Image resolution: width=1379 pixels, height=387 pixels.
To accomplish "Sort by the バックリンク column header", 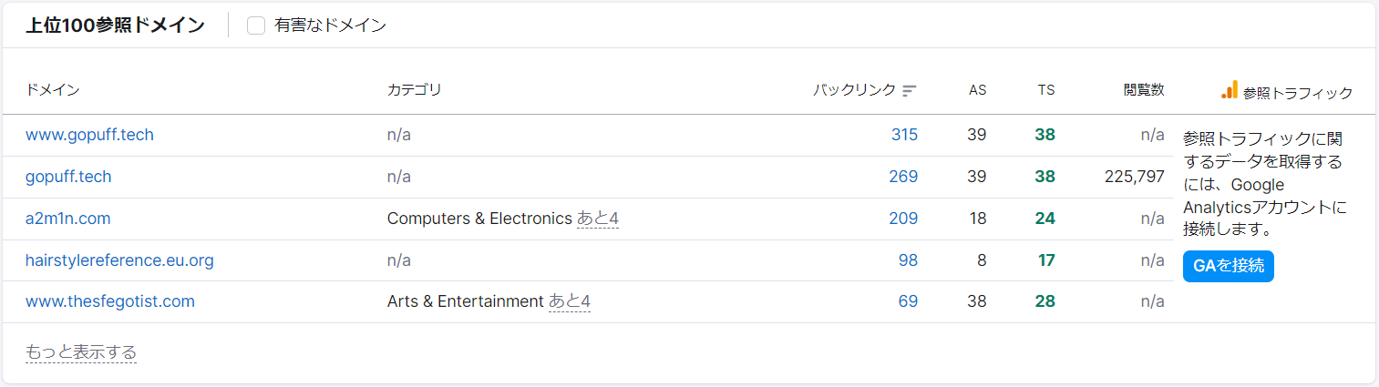I will (x=854, y=90).
